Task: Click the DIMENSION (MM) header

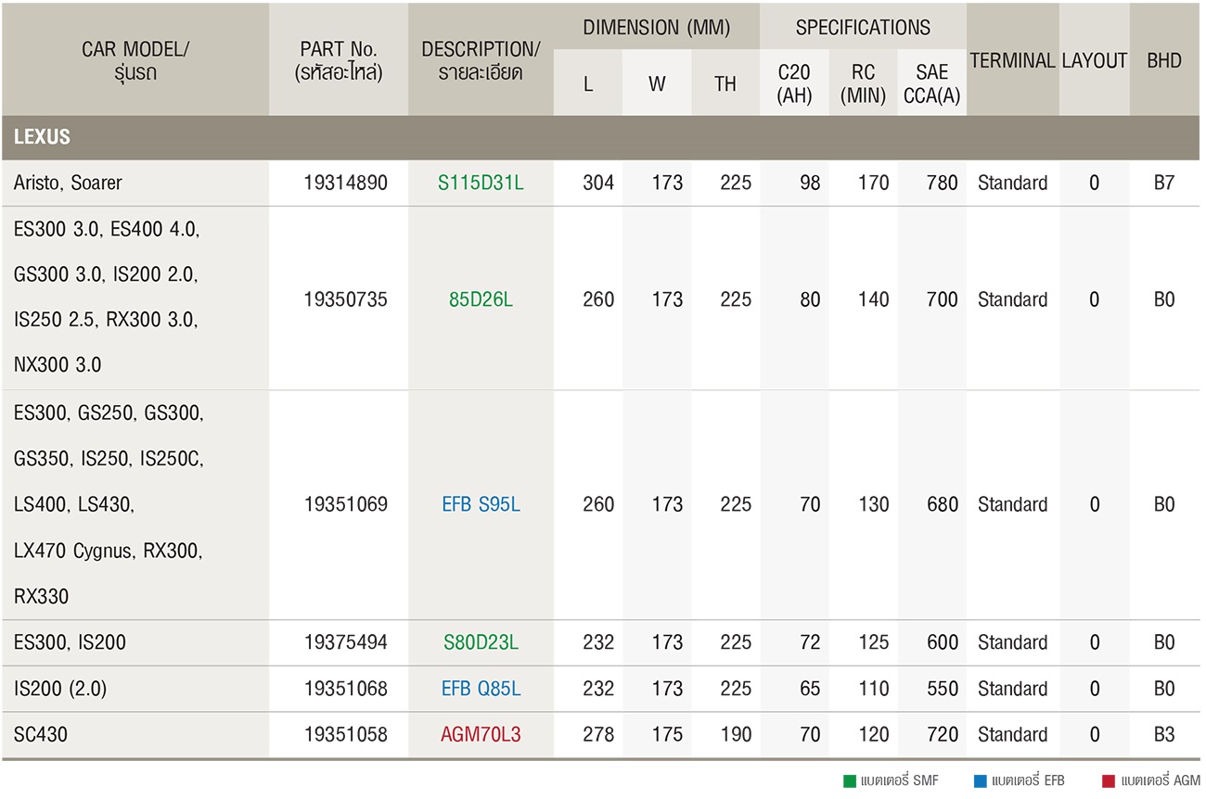Action: point(657,27)
